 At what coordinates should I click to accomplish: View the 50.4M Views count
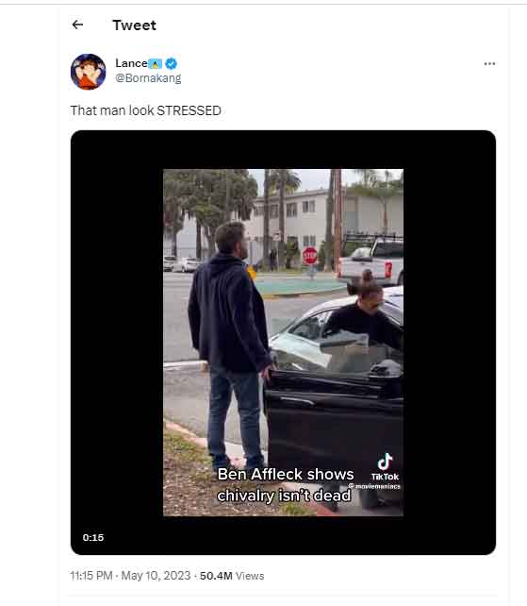[x=232, y=576]
